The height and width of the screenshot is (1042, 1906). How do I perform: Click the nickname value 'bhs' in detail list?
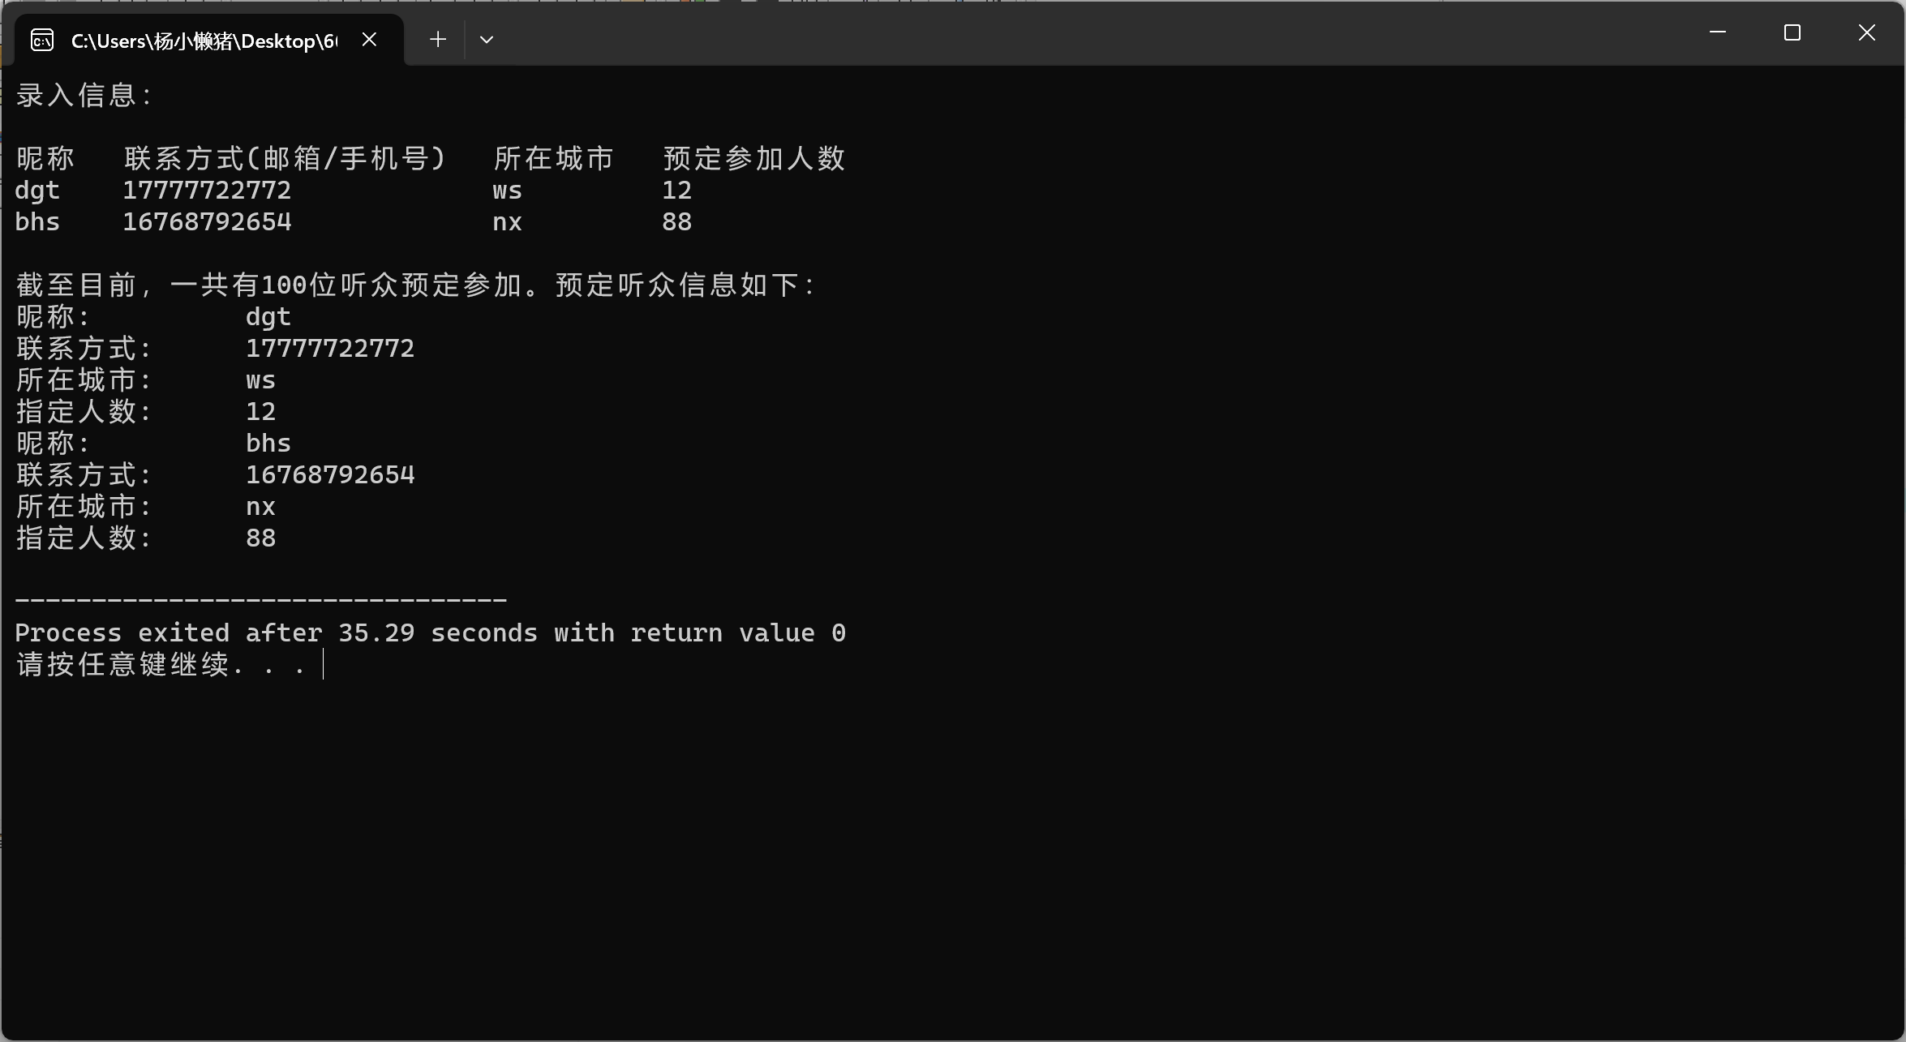click(x=268, y=444)
